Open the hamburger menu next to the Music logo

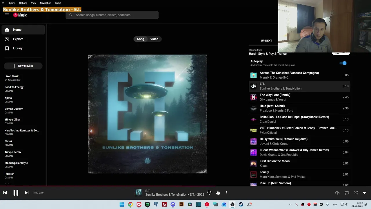click(x=7, y=15)
